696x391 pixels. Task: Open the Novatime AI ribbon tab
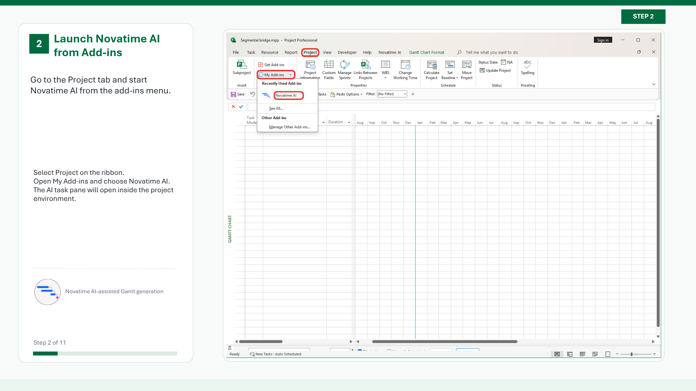(390, 52)
